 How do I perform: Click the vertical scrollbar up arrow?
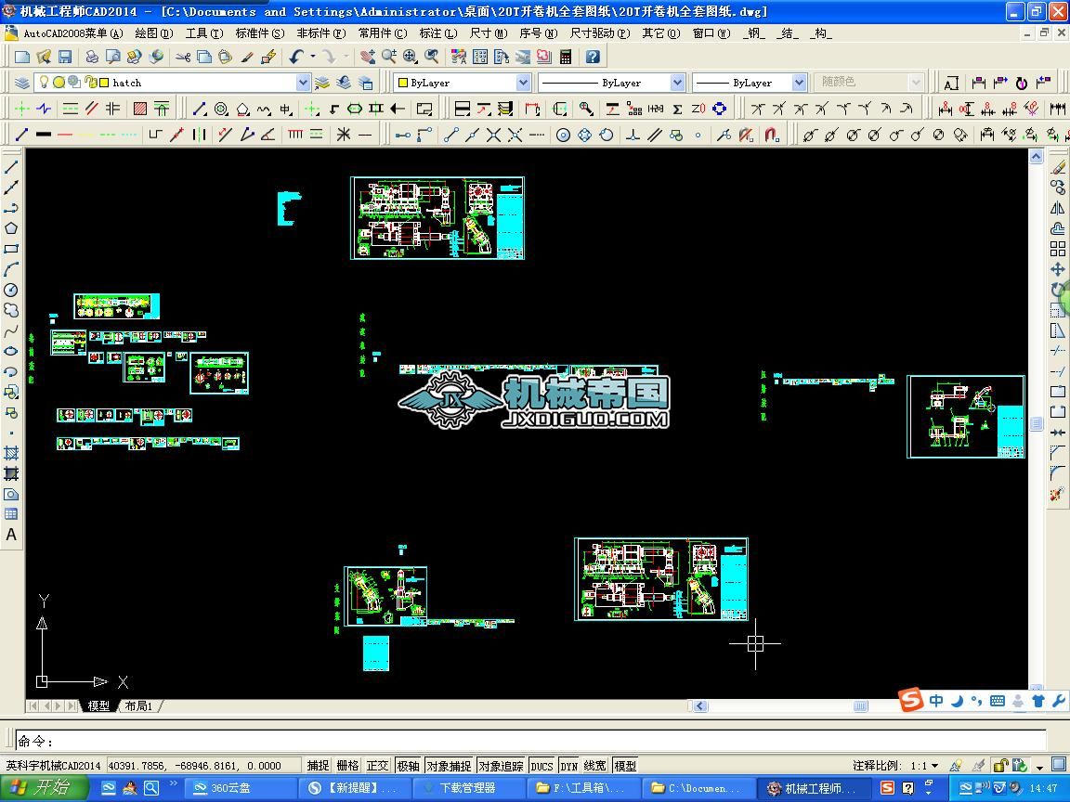[x=1036, y=157]
